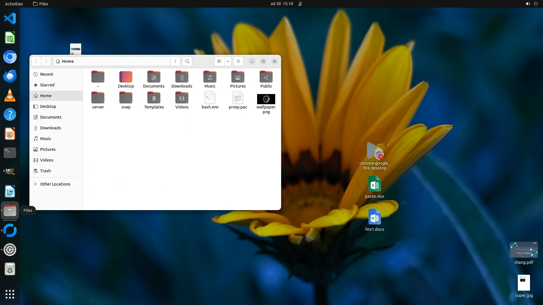Select the Templates folder icon
Screen dimensions: 543x305
coord(154,98)
